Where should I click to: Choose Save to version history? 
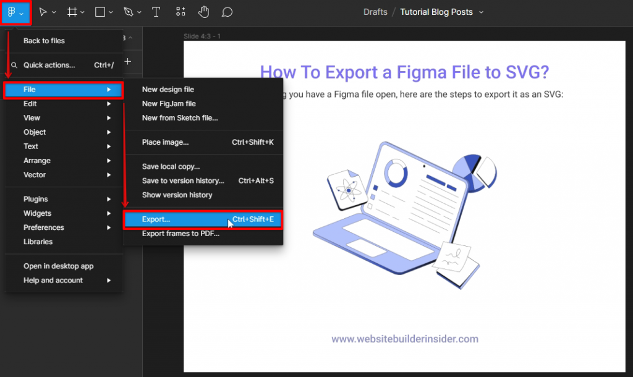click(203, 181)
